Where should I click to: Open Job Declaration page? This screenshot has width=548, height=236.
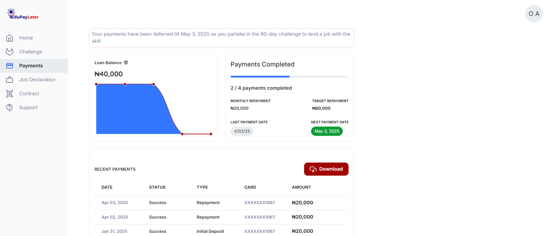34,80
